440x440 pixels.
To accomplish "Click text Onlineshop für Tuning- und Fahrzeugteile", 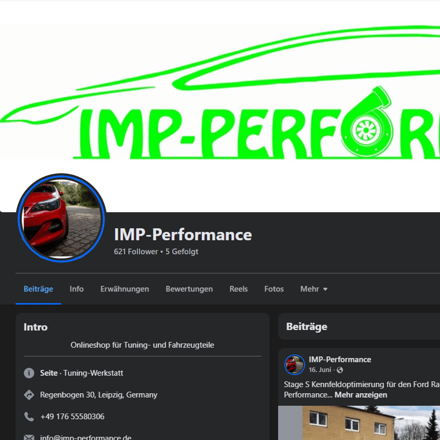I will coord(142,345).
